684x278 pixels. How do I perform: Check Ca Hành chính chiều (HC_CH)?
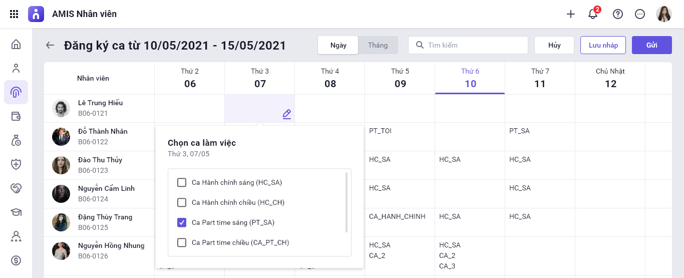tap(182, 202)
